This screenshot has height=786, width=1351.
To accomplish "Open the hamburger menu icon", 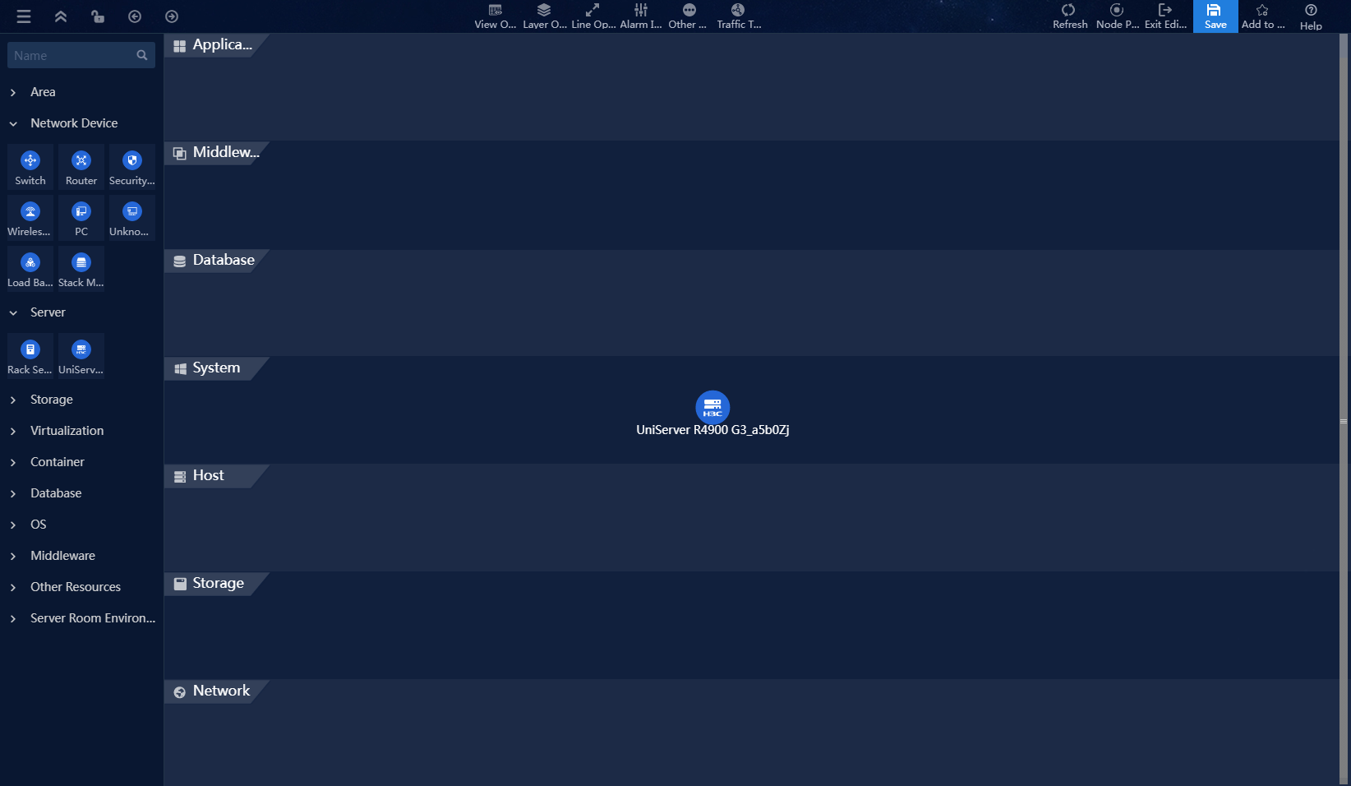I will pos(24,16).
